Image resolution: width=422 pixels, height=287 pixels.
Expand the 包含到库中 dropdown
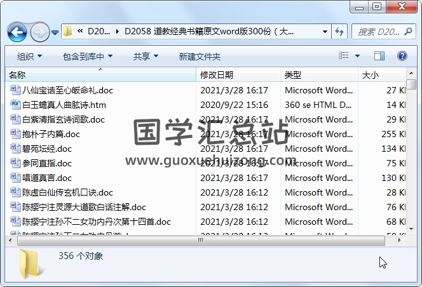tap(82, 56)
